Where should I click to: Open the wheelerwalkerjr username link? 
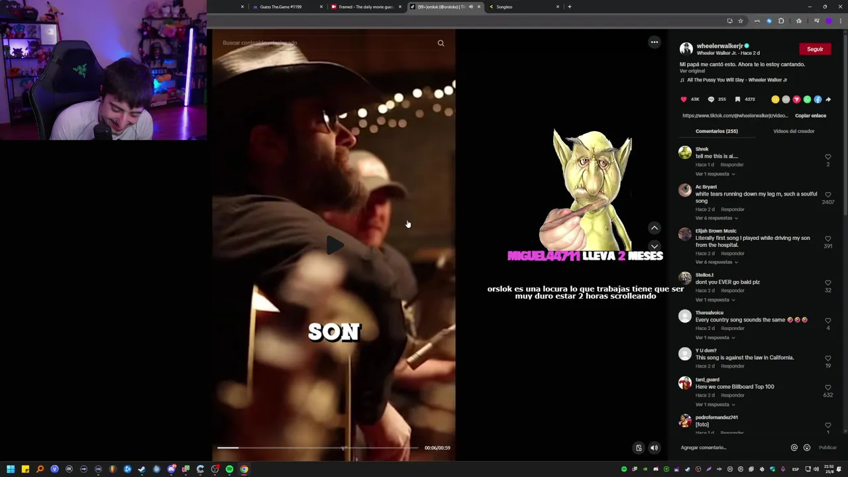coord(719,46)
